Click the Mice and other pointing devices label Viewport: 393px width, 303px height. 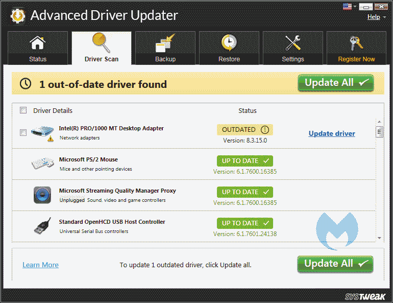point(96,169)
